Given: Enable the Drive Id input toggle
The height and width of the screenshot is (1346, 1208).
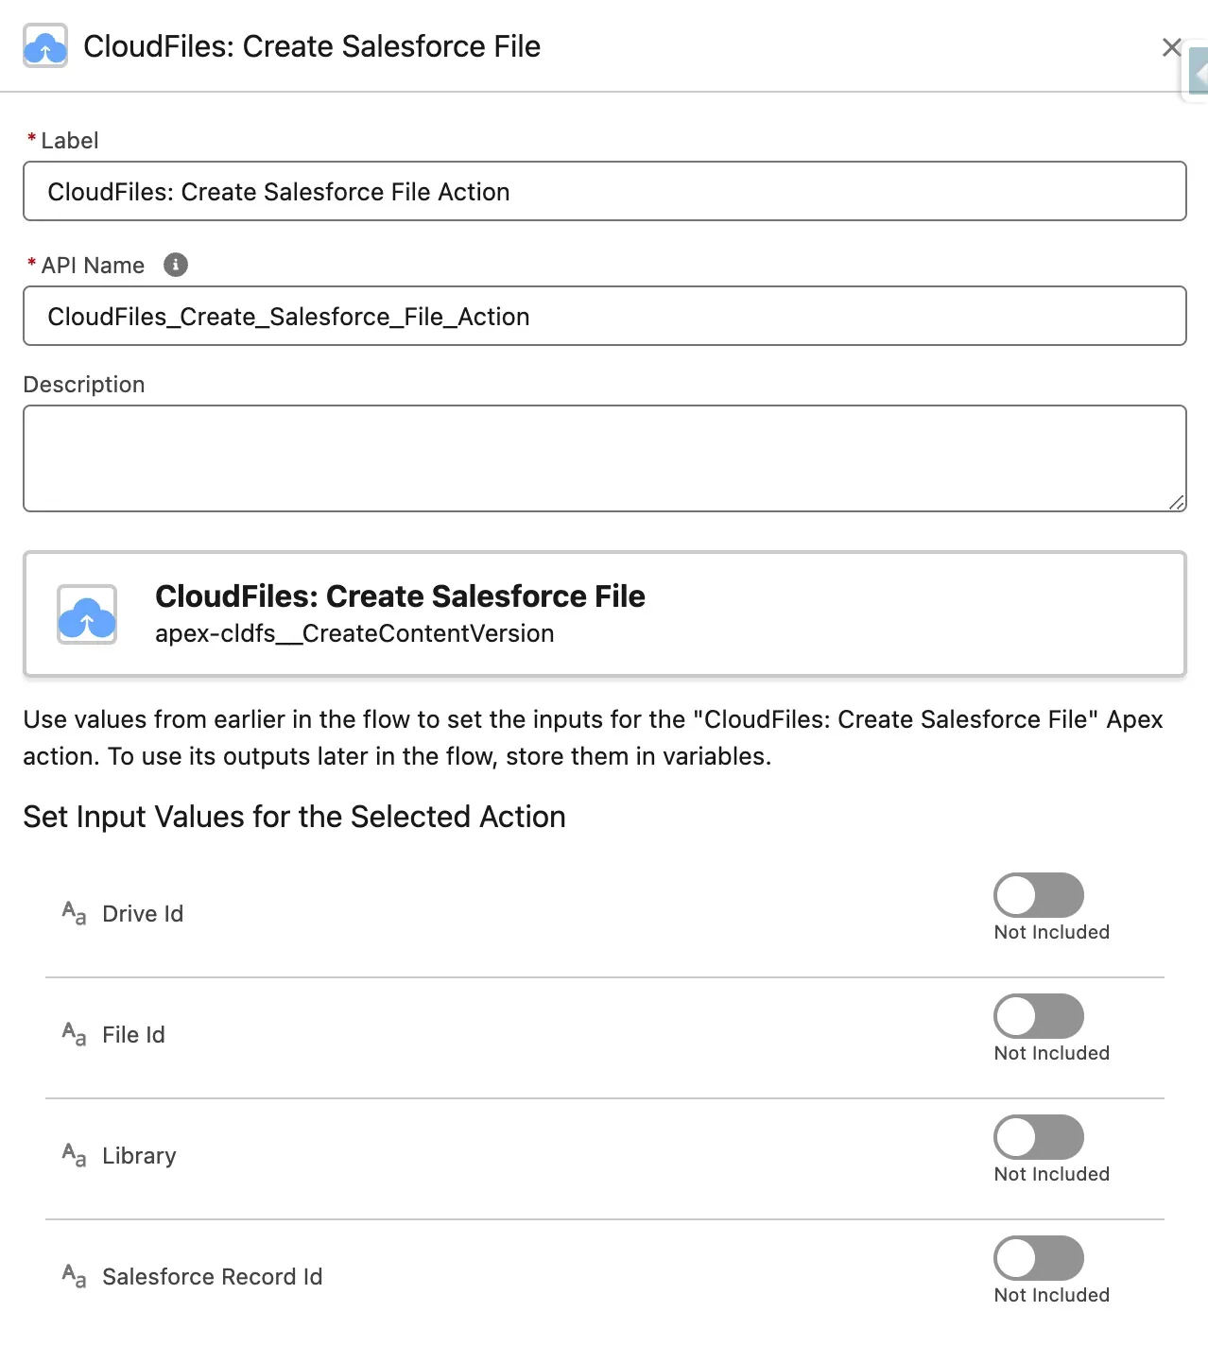Looking at the screenshot, I should point(1037,896).
